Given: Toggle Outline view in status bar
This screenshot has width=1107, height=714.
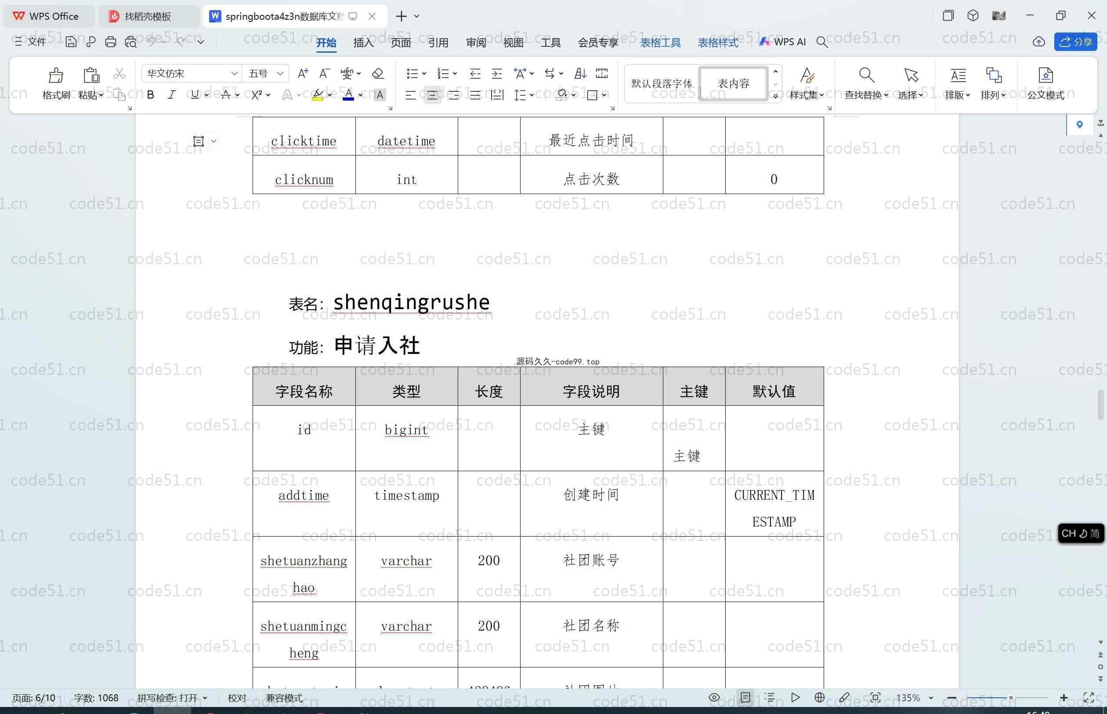Looking at the screenshot, I should click(x=770, y=697).
